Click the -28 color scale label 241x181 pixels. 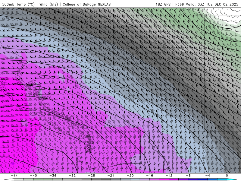pyautogui.click(x=92, y=176)
